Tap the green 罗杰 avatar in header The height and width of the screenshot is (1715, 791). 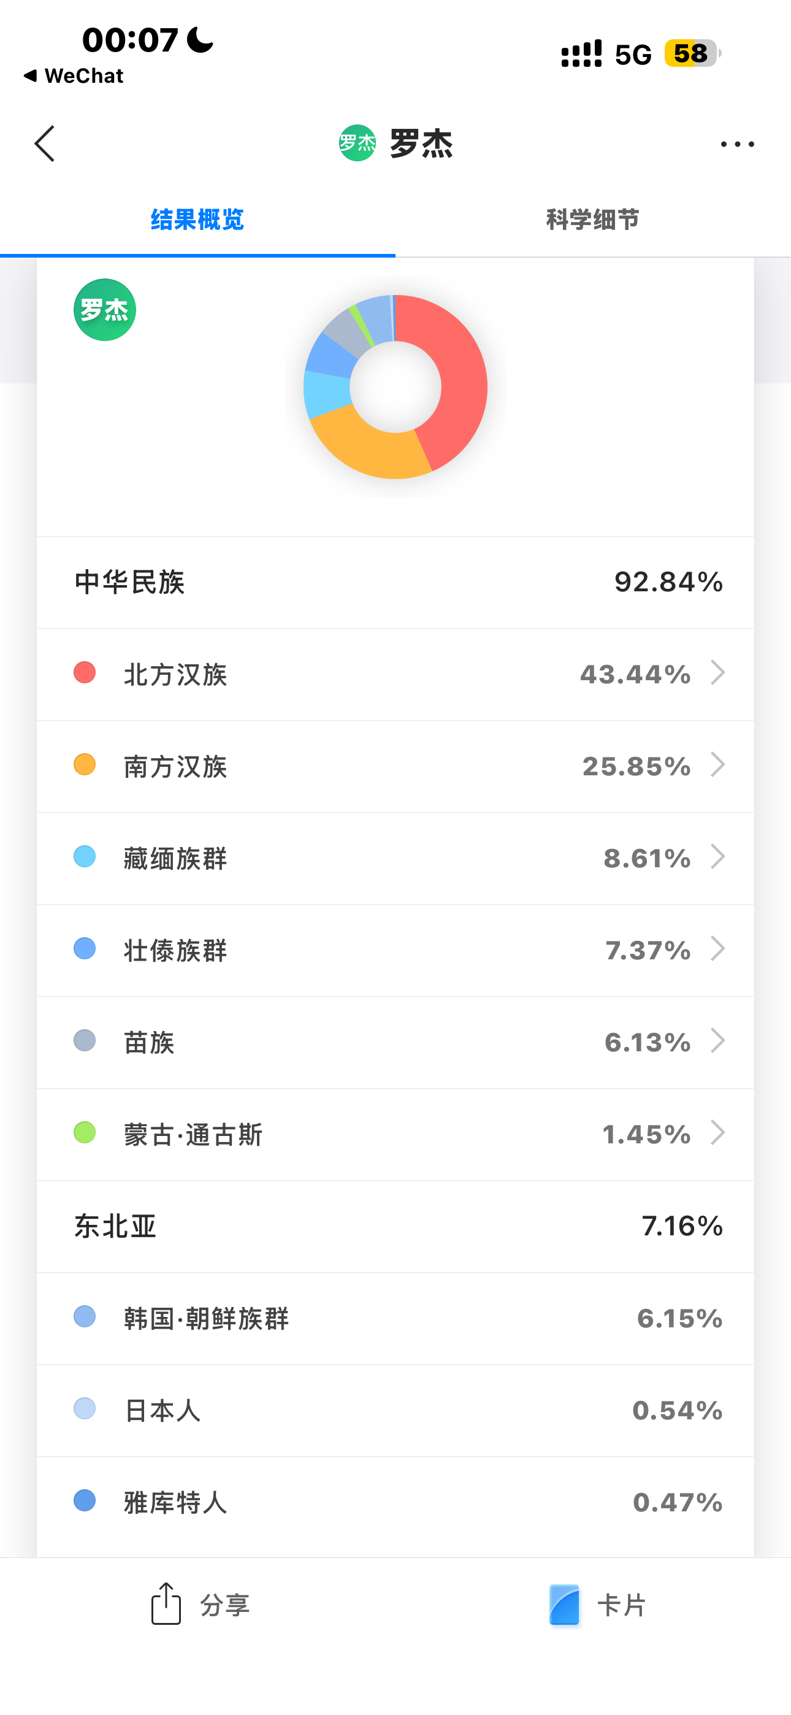click(357, 143)
